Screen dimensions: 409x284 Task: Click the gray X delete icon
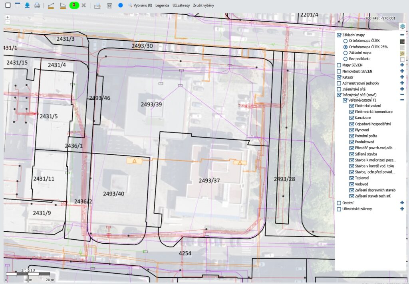[x=84, y=6]
